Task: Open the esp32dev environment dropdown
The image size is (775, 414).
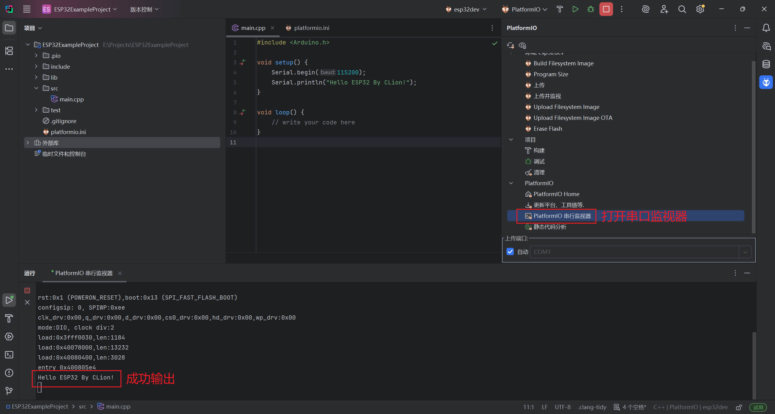Action: [466, 9]
